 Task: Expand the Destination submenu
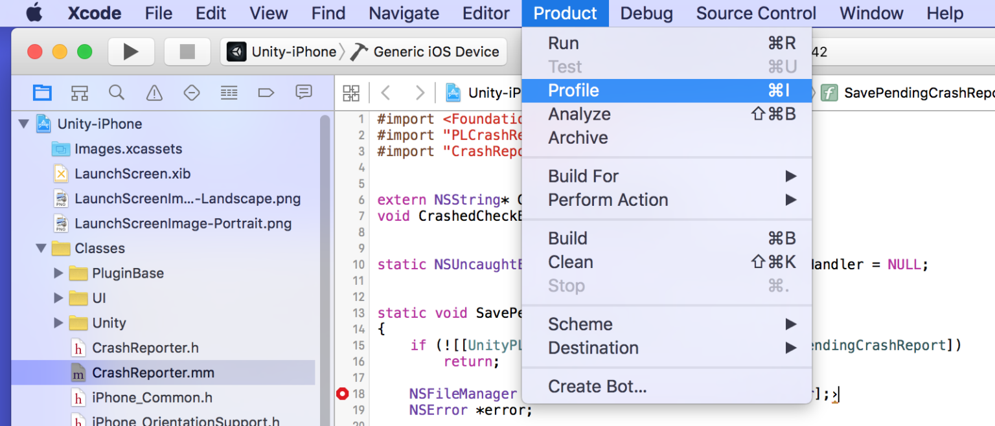point(667,348)
